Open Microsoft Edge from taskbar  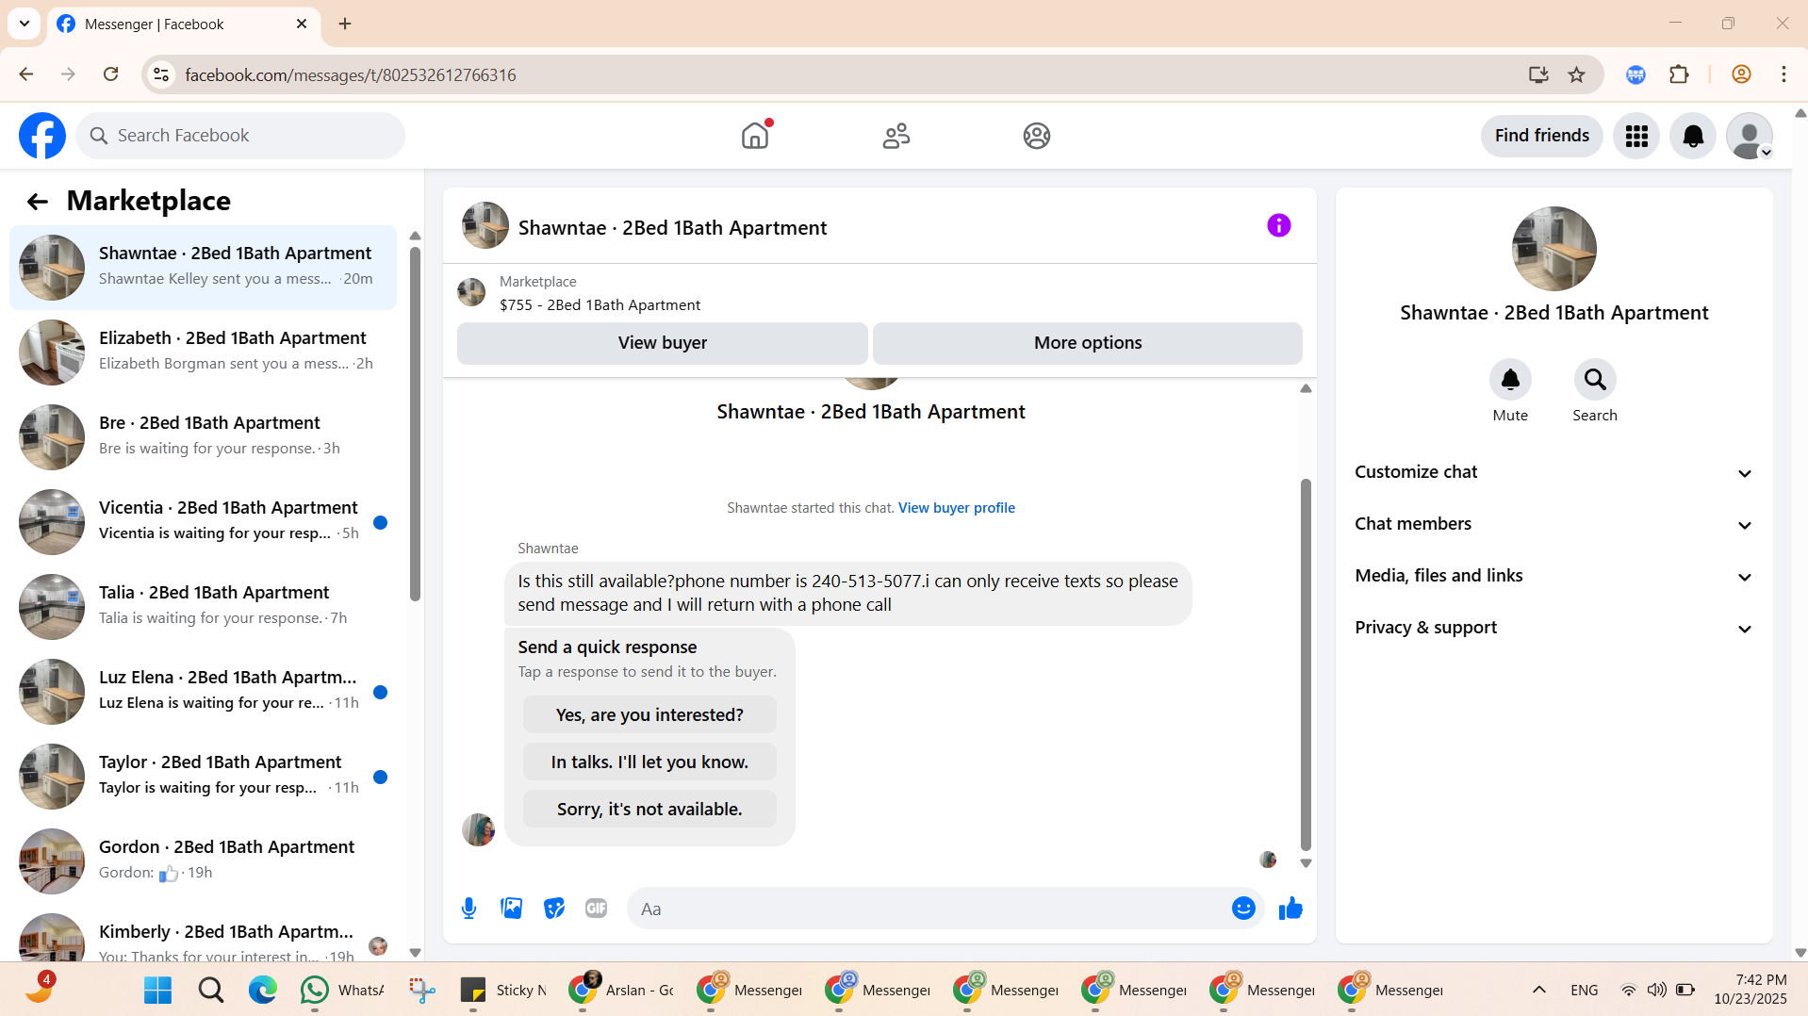click(262, 990)
